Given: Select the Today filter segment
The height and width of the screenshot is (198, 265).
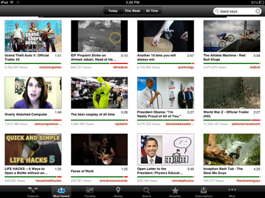Looking at the screenshot, I should tap(113, 11).
